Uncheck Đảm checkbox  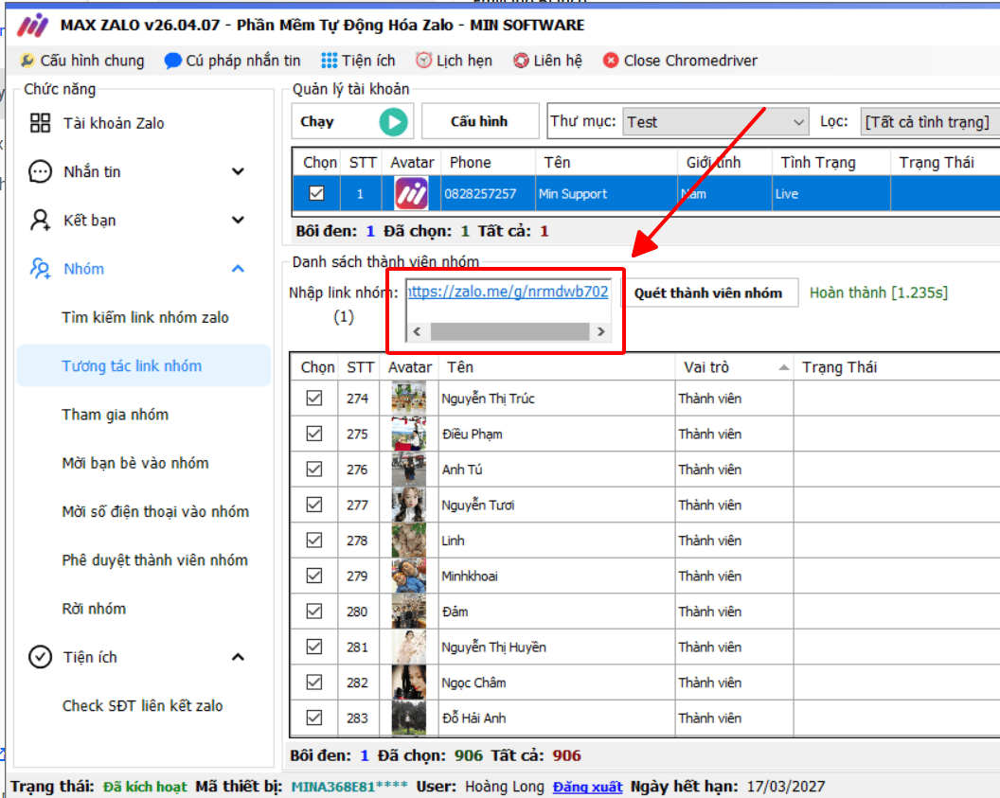(313, 612)
